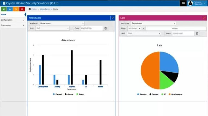The width and height of the screenshot is (208, 116).
Task: Click the Attendance breadcrumb link
Action: coord(45,9)
